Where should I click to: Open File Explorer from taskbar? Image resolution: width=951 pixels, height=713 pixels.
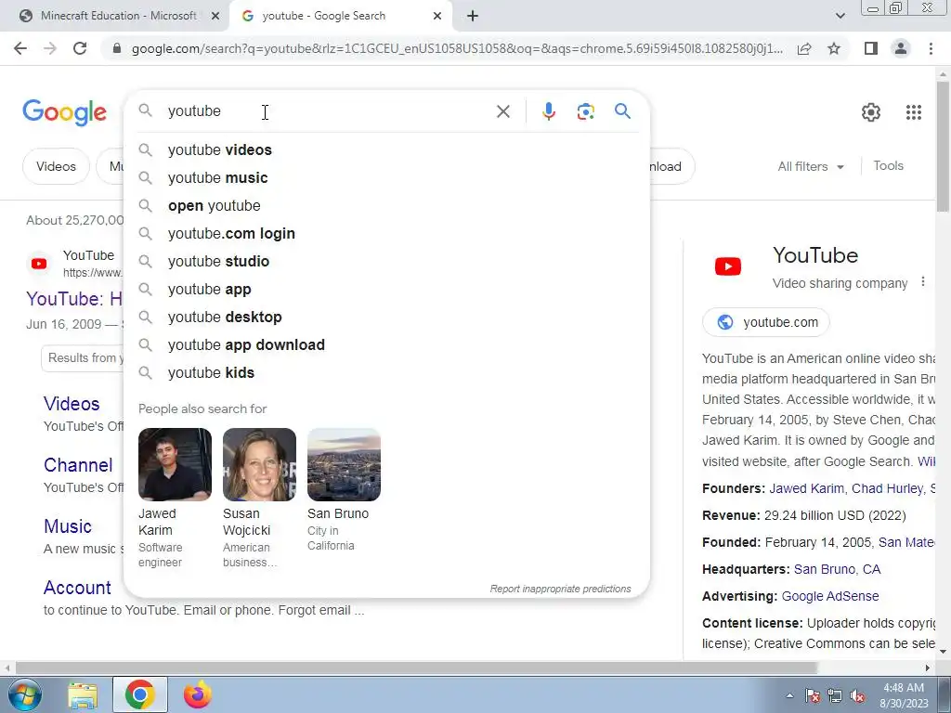pyautogui.click(x=83, y=695)
